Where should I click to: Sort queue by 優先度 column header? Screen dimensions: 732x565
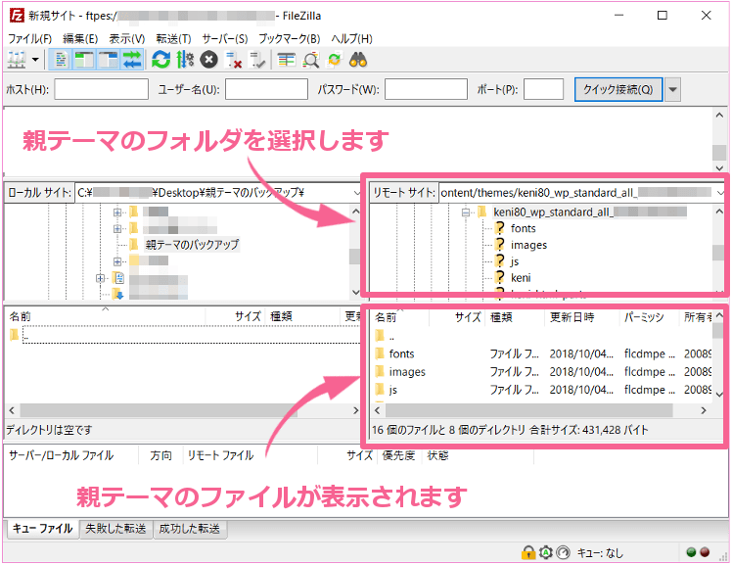398,455
